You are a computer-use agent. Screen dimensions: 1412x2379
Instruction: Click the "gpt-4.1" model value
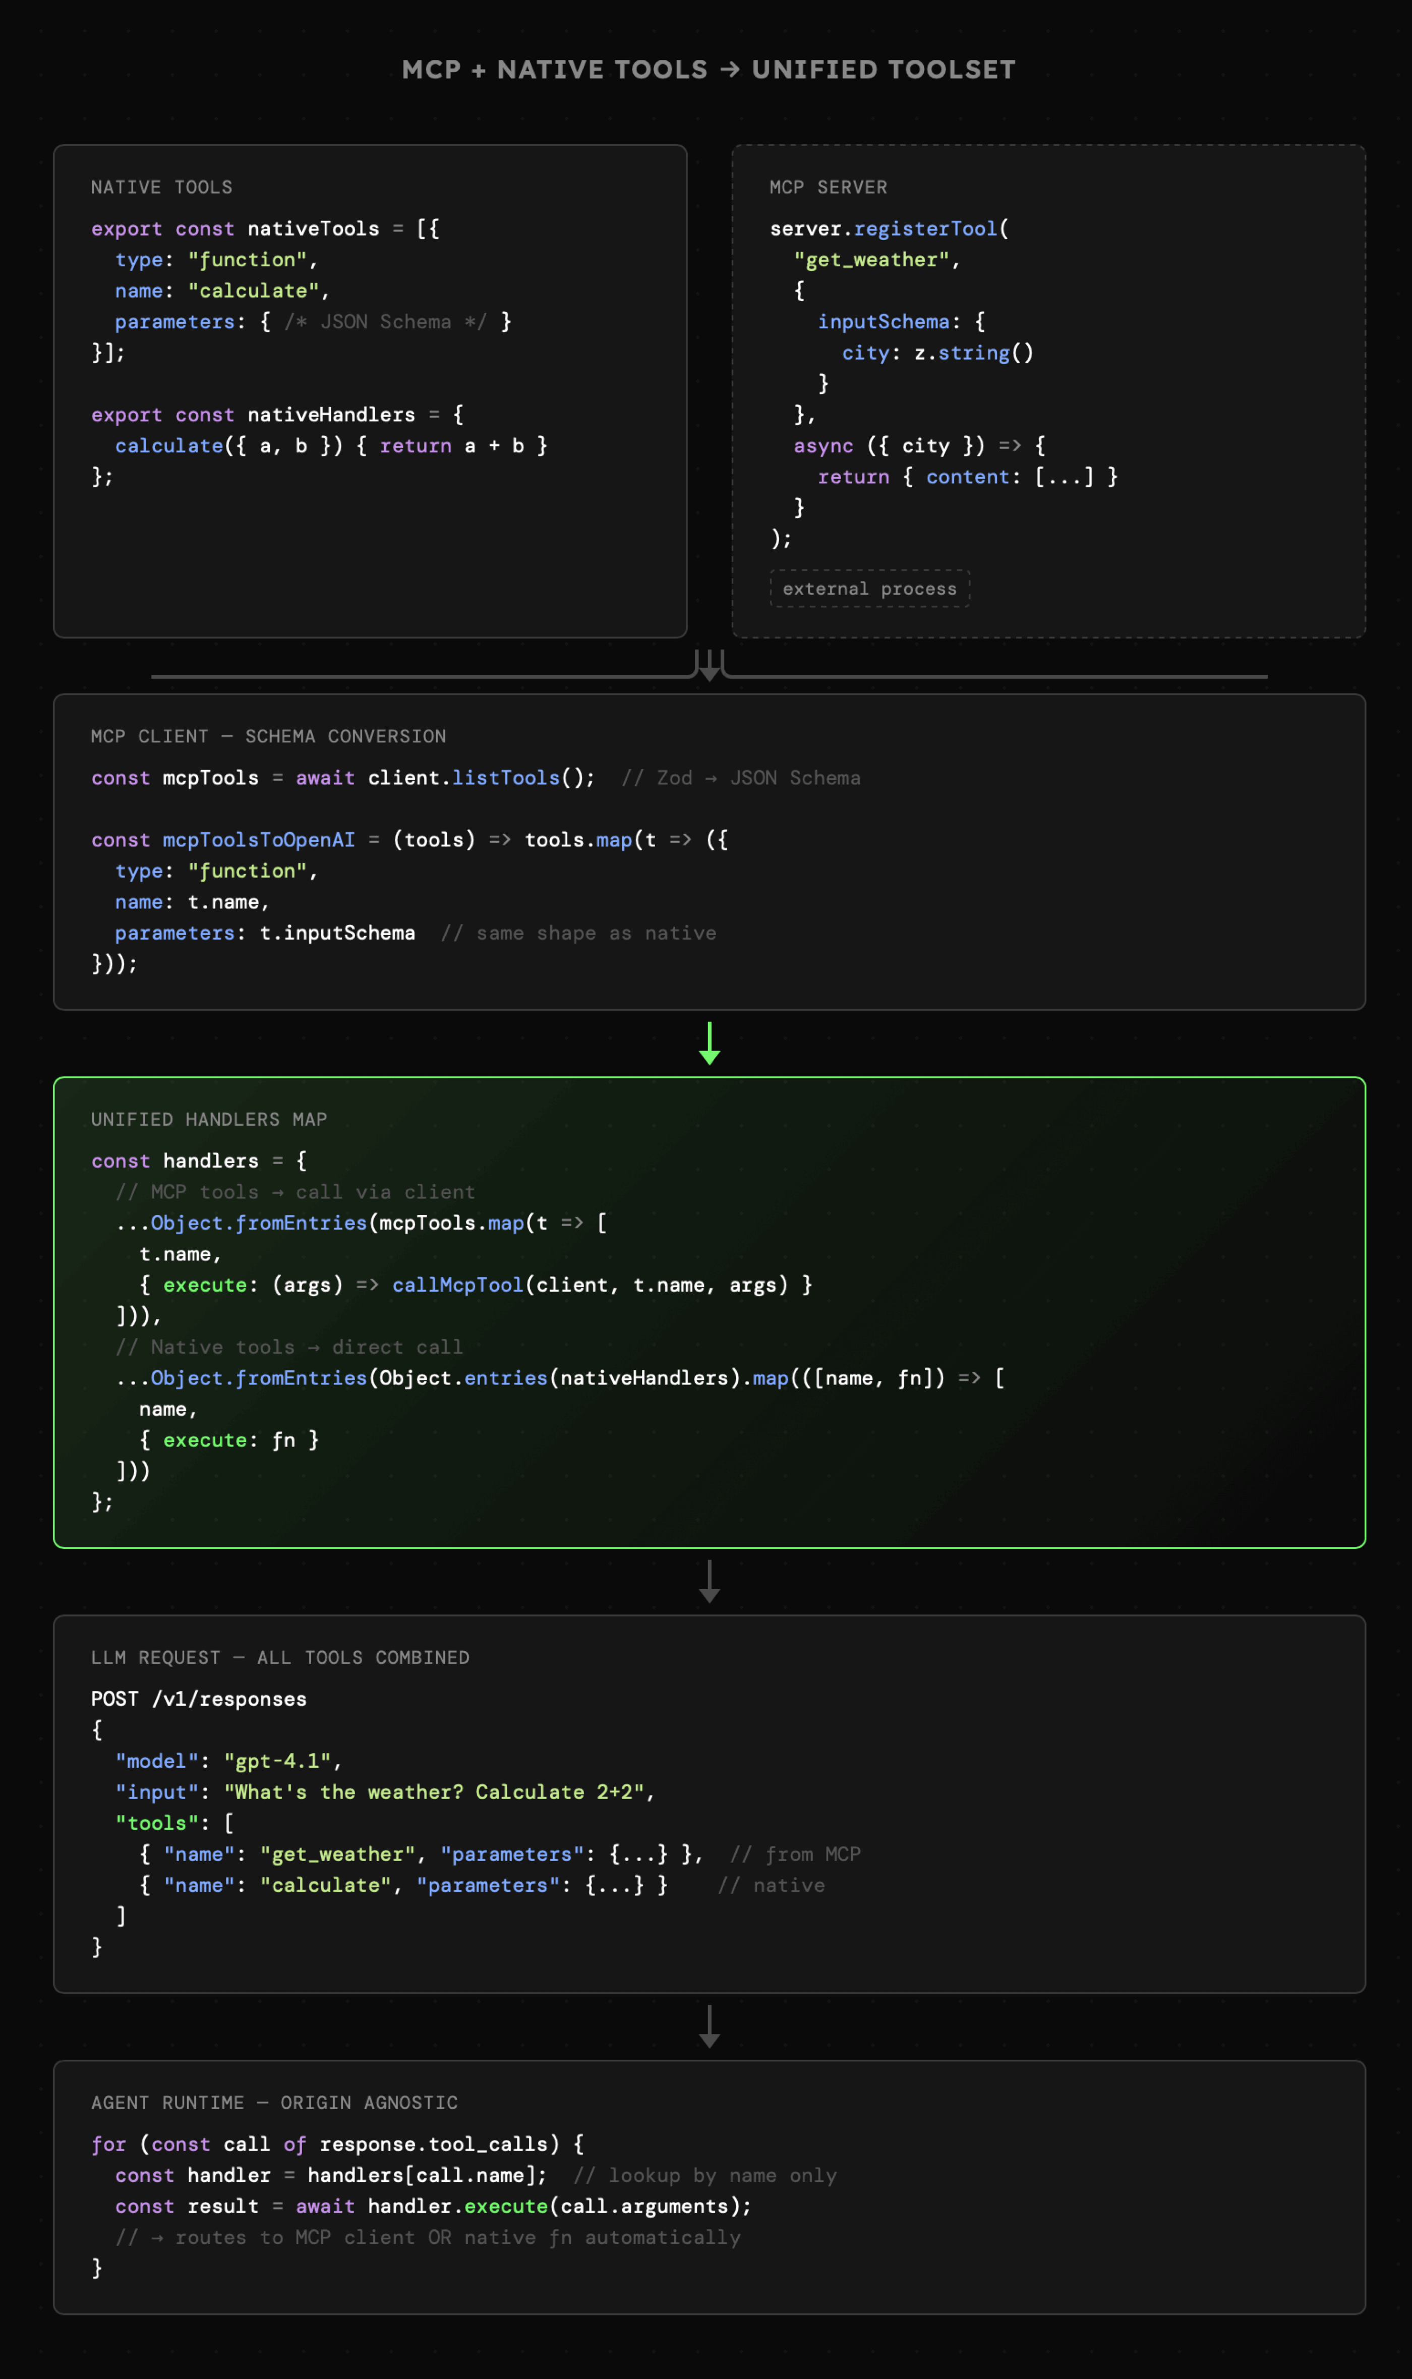point(277,1761)
